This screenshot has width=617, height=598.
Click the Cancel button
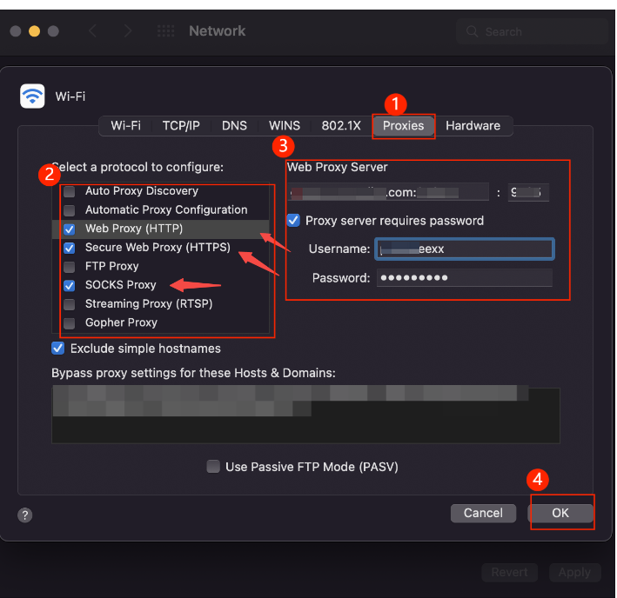[x=483, y=514]
